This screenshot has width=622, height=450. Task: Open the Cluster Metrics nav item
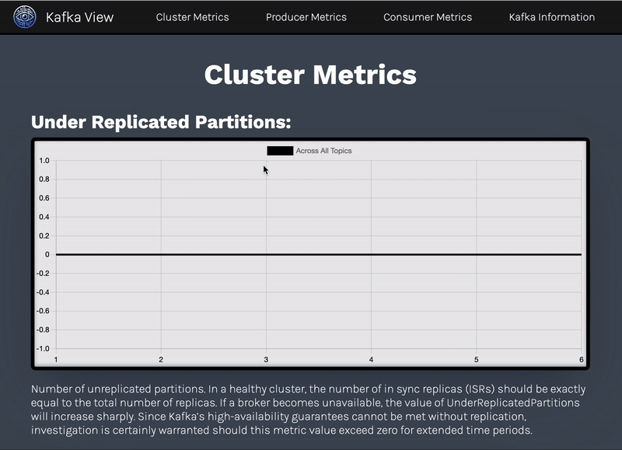coord(192,17)
